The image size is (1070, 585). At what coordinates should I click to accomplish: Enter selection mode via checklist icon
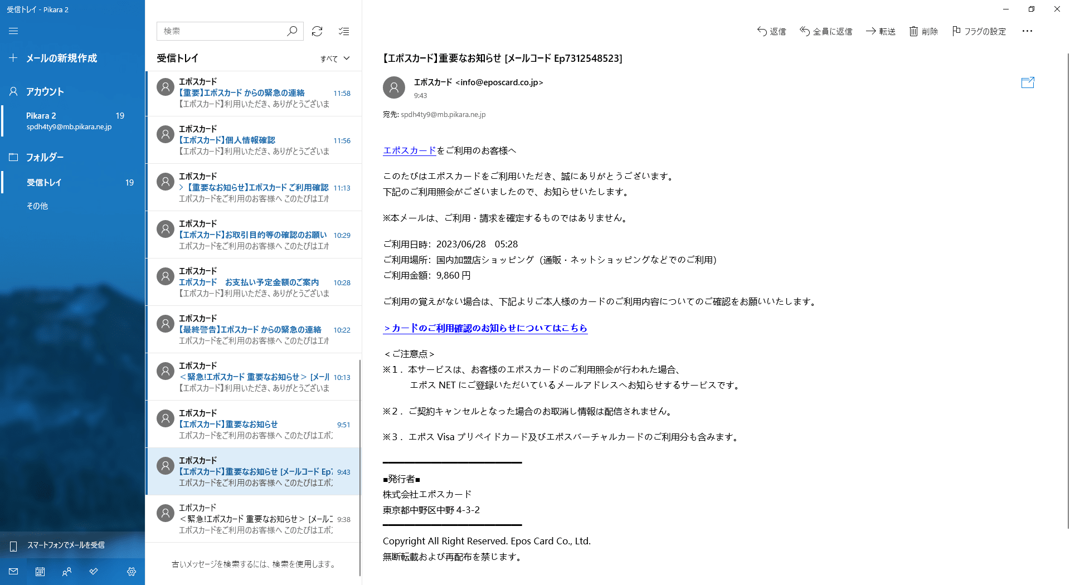[344, 31]
